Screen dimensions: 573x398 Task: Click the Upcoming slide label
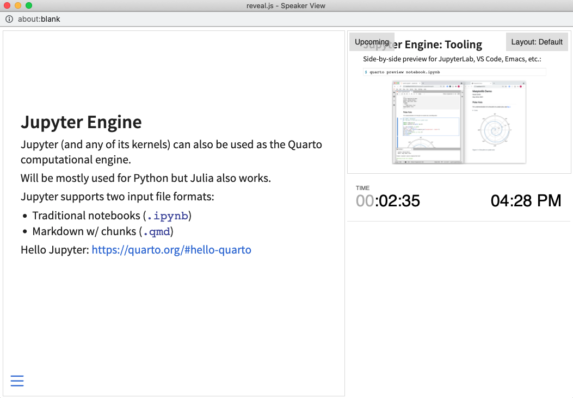tap(372, 42)
